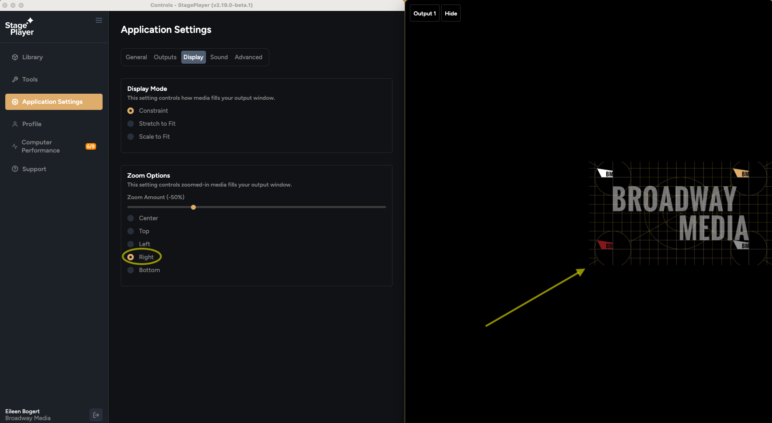Viewport: 772px width, 423px height.
Task: Select Stretch to Fit display mode
Action: [131, 124]
